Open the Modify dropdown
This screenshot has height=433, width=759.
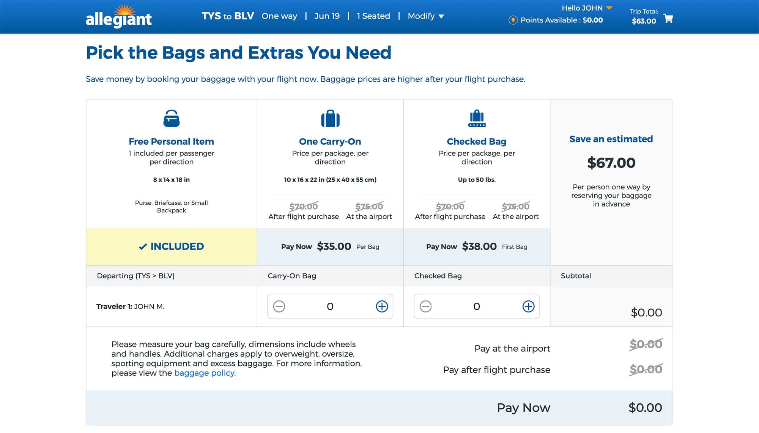pyautogui.click(x=426, y=16)
